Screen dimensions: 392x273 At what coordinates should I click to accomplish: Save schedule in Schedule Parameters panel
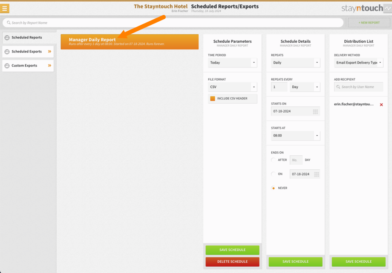232,250
